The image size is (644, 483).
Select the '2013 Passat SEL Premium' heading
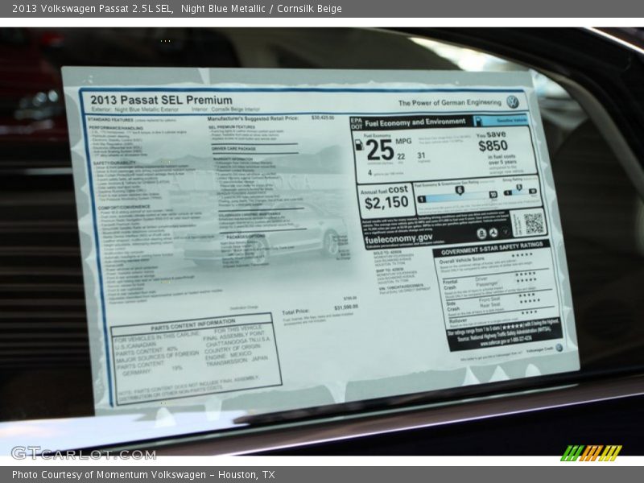point(161,100)
